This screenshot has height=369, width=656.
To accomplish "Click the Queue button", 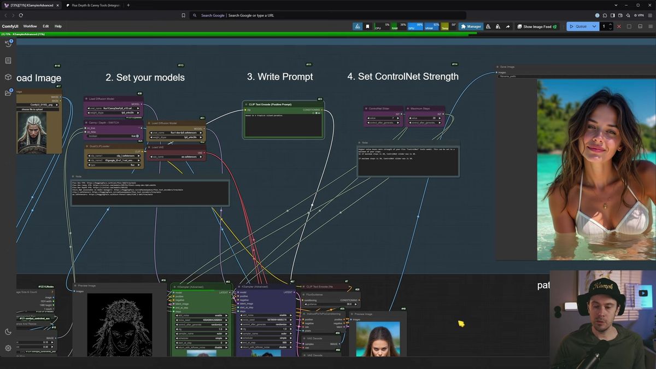I will point(578,26).
